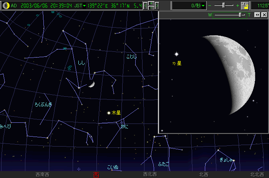Toggle the yellow lock icon in toolbar
The height and width of the screenshot is (178, 269).
(245, 5)
